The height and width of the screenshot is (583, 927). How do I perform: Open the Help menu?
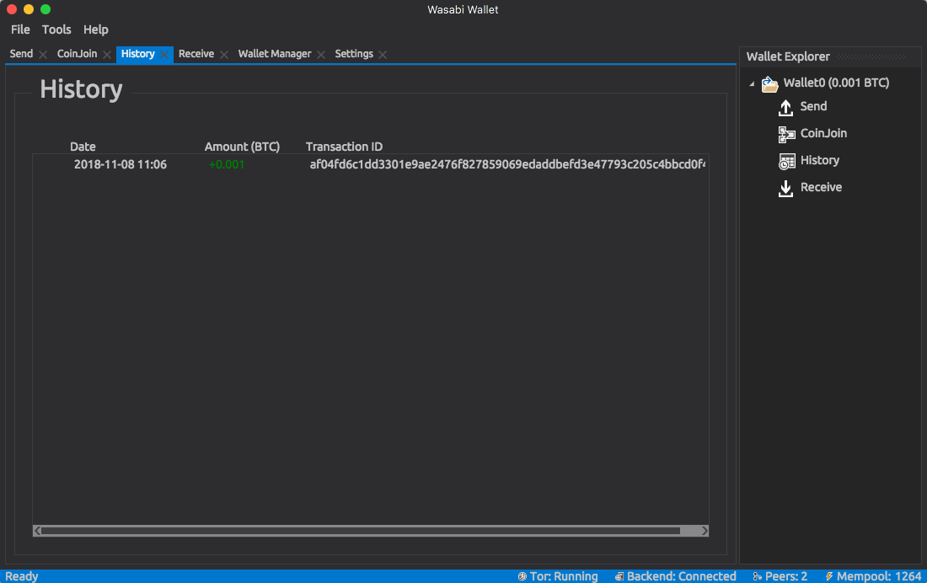pyautogui.click(x=96, y=29)
